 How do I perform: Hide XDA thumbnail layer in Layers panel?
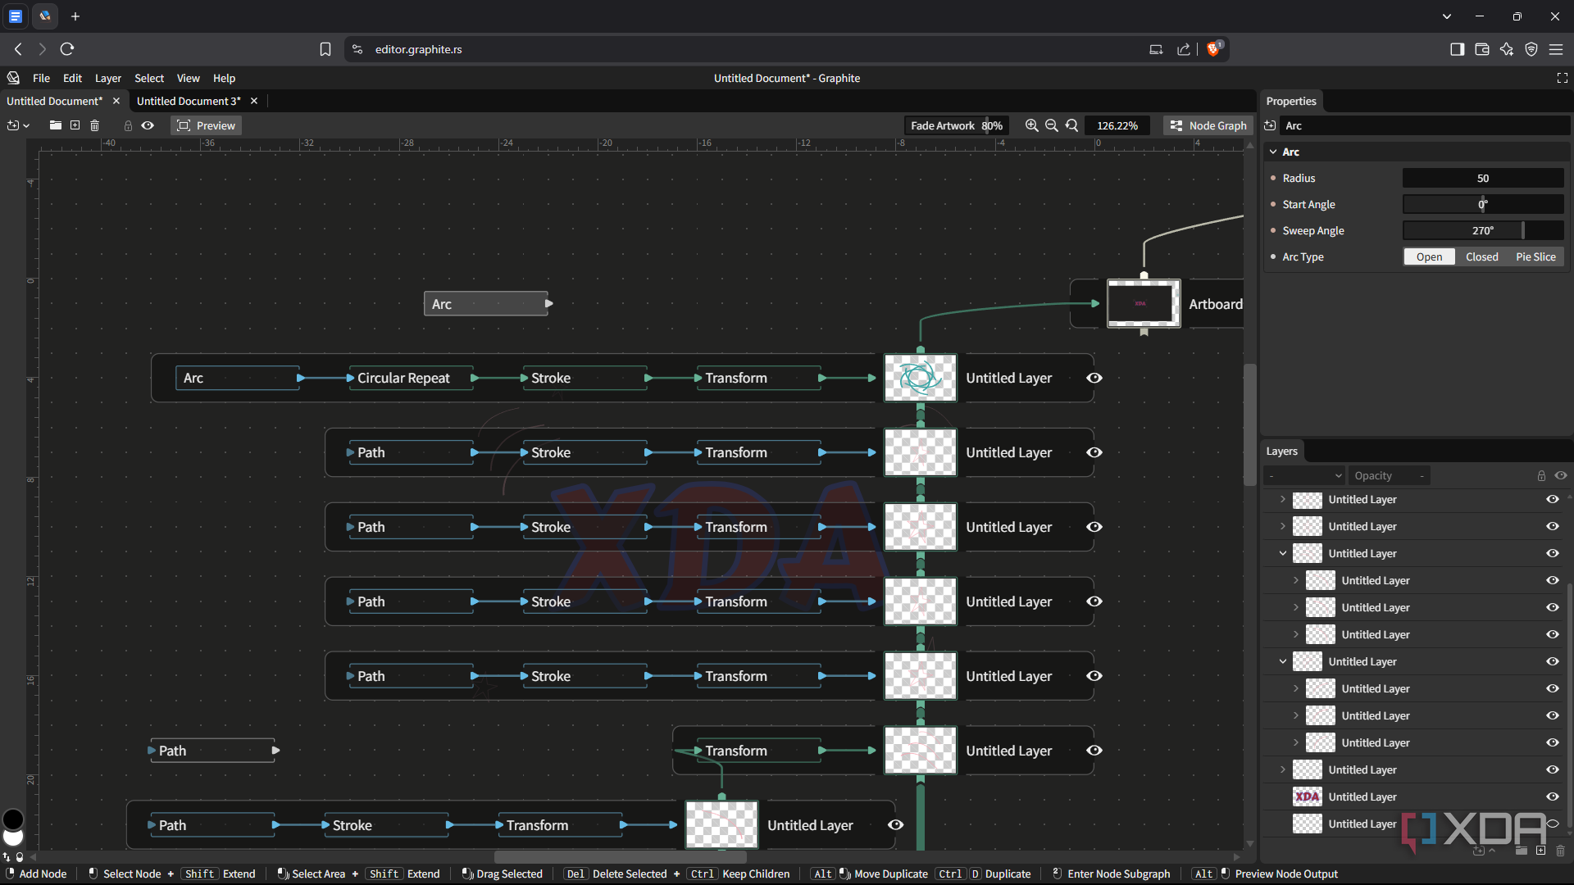click(x=1553, y=796)
